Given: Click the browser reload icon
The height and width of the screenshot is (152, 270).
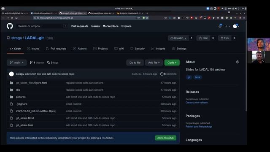Looking at the screenshot, I should coord(12,18).
